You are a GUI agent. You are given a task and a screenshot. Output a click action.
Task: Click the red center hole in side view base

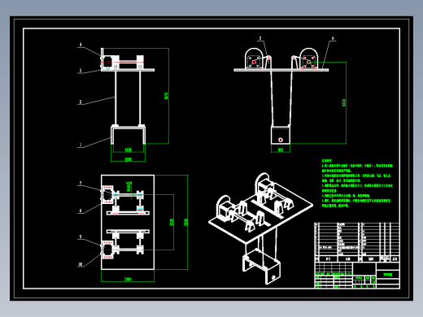click(x=281, y=140)
